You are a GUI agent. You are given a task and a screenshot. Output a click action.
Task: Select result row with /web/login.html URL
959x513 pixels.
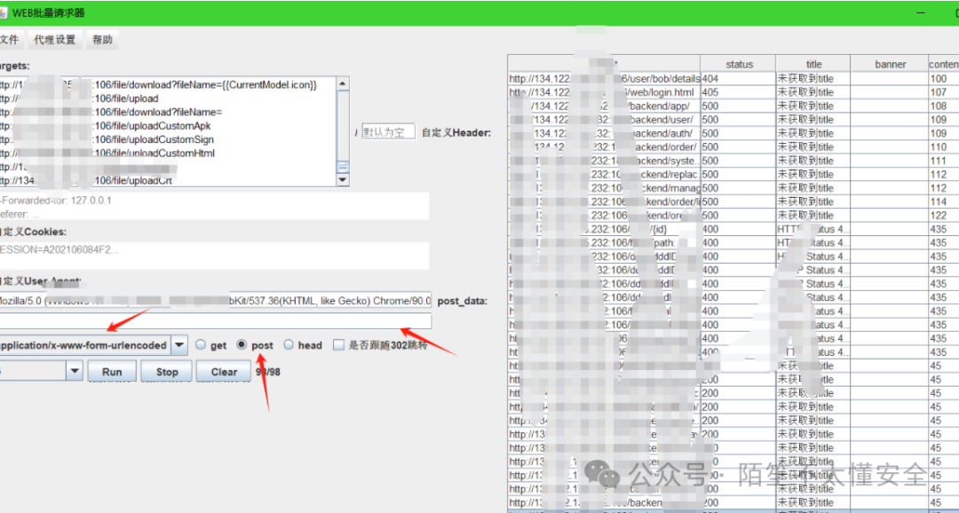click(x=605, y=92)
